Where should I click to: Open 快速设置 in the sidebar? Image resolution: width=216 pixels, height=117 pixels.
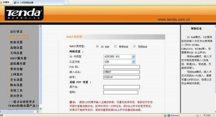(x=16, y=42)
